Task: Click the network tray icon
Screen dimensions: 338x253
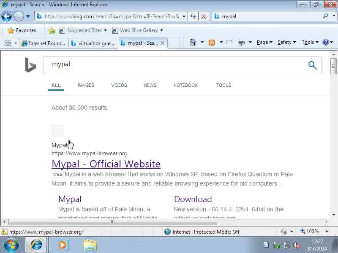Action: tap(286, 245)
